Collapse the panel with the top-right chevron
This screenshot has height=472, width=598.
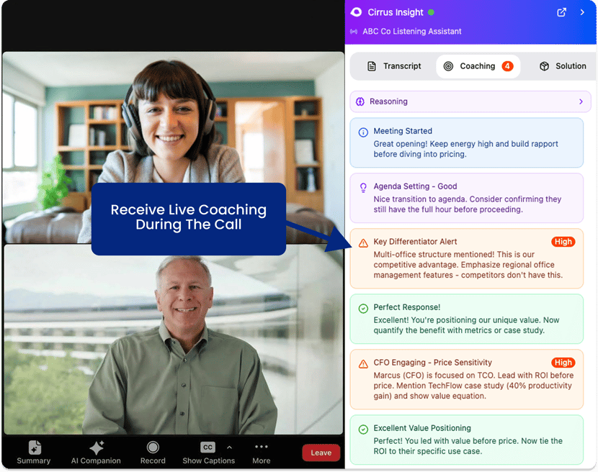coord(581,12)
